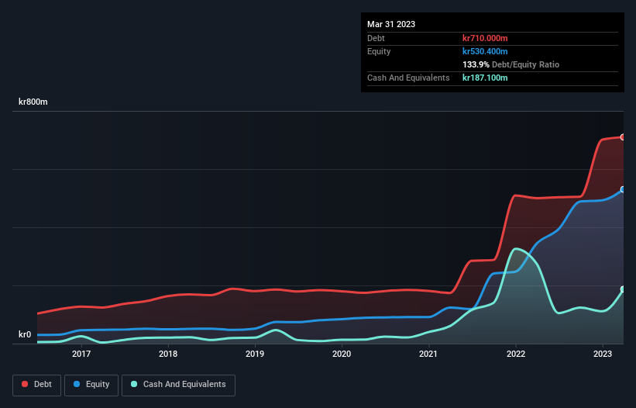This screenshot has height=408, width=636.
Task: Click Cash And Equivalents label in tooltip
Action: [x=408, y=78]
